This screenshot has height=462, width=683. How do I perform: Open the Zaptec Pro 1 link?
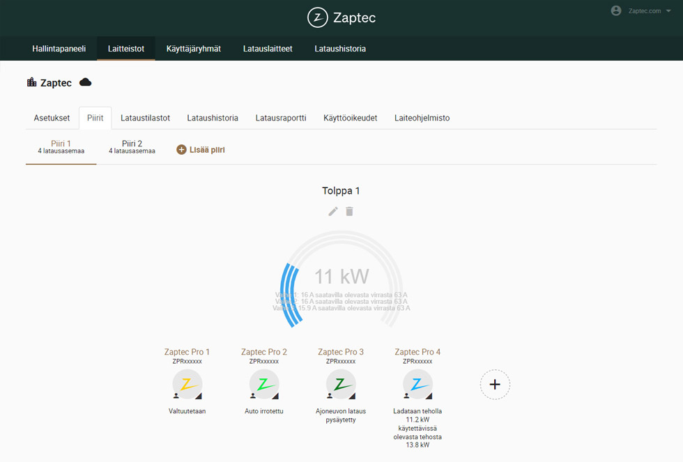coord(187,352)
